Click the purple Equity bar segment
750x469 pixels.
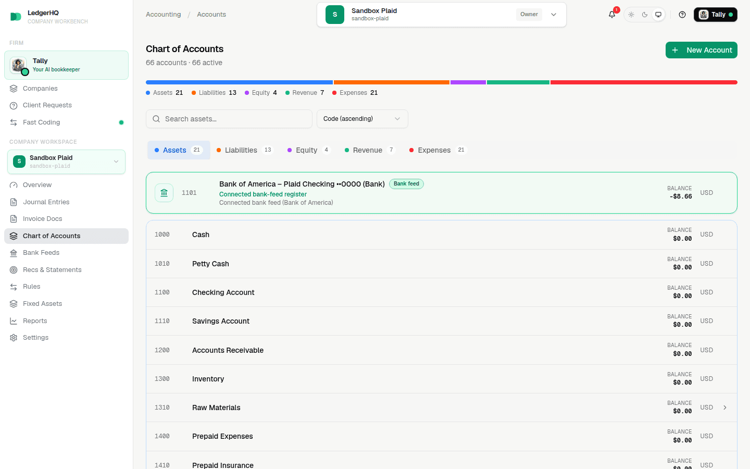(468, 82)
